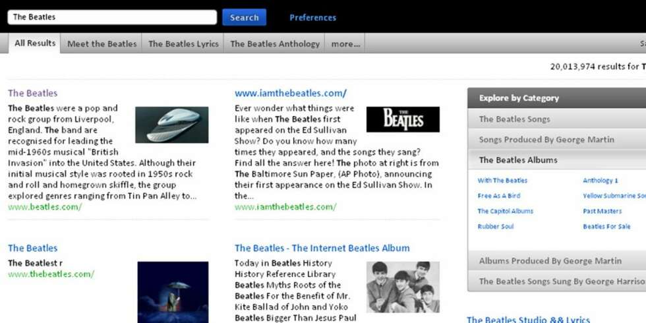Collapse The Beatles Albums category
The width and height of the screenshot is (646, 323).
tap(556, 160)
